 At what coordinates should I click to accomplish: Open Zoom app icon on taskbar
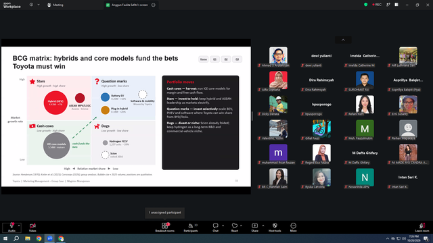click(x=50, y=238)
